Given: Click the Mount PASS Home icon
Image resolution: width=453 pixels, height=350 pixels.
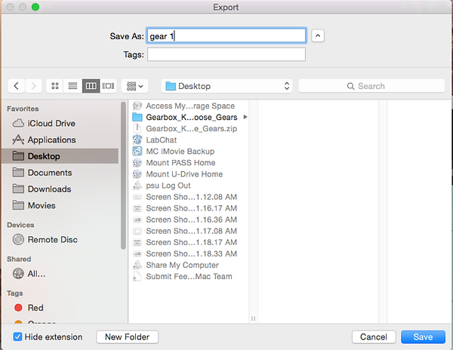Looking at the screenshot, I should [x=137, y=163].
